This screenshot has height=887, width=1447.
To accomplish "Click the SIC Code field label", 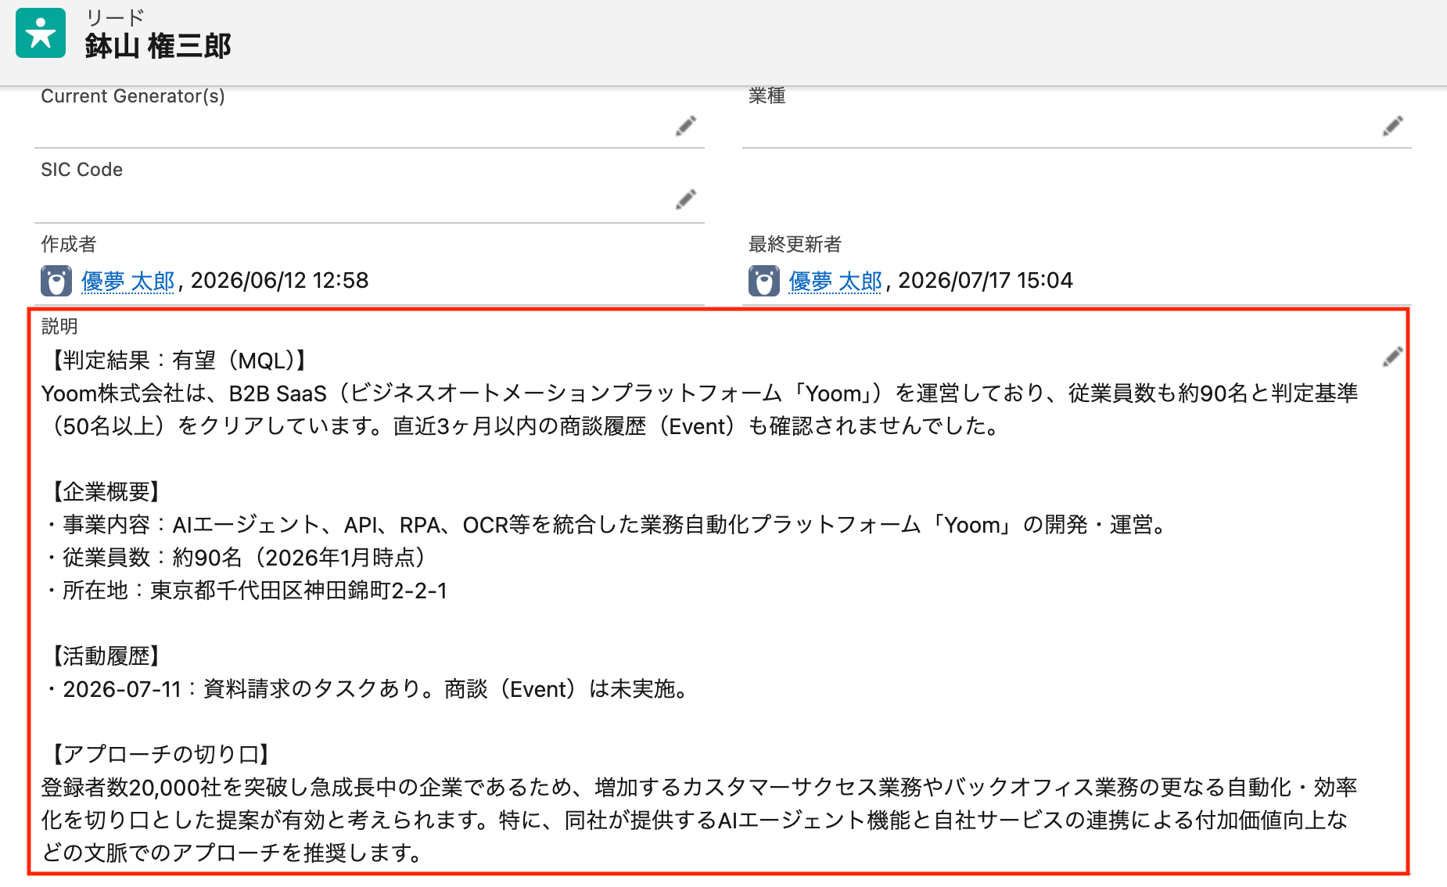I will [82, 170].
